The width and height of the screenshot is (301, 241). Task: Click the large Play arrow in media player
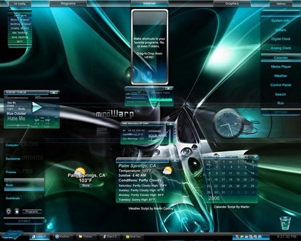point(37,107)
